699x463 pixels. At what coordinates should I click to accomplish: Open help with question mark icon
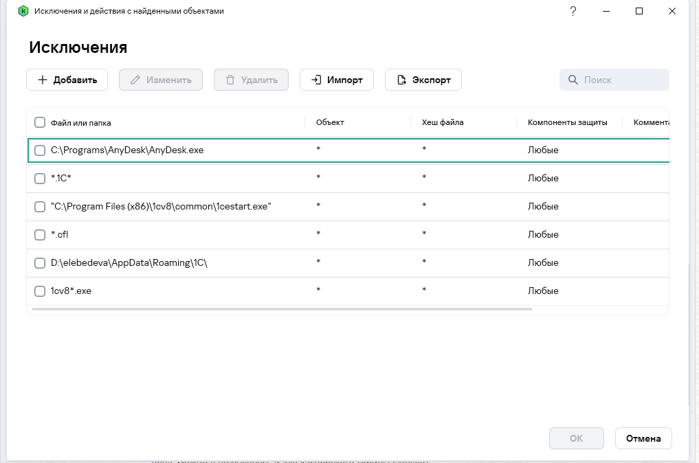(x=573, y=11)
